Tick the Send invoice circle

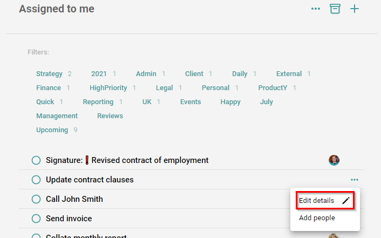(36, 219)
